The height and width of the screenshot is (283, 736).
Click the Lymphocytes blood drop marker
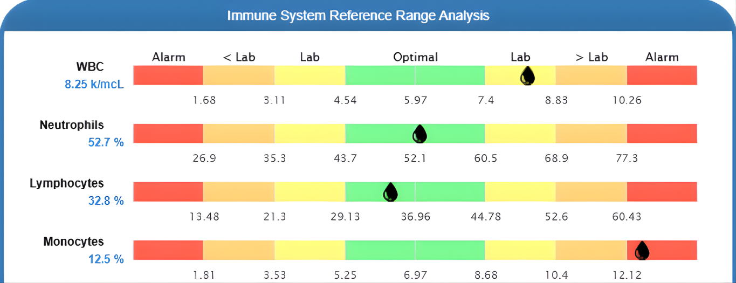(x=390, y=192)
